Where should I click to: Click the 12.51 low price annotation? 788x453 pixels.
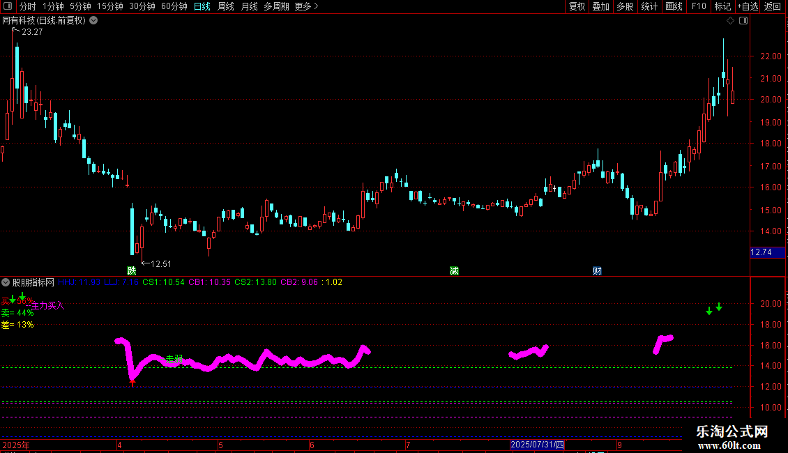point(161,263)
